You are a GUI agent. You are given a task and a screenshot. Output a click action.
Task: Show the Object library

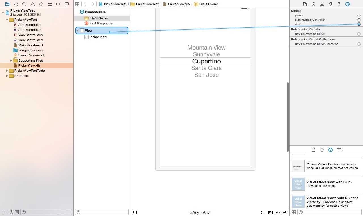tap(330, 150)
